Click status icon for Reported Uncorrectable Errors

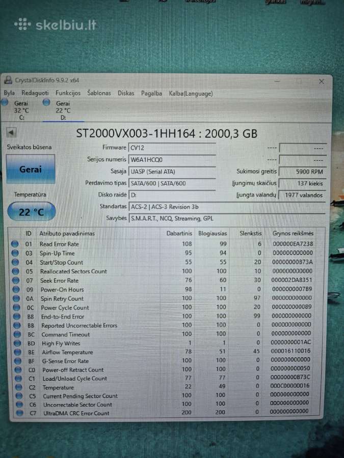tap(17, 325)
